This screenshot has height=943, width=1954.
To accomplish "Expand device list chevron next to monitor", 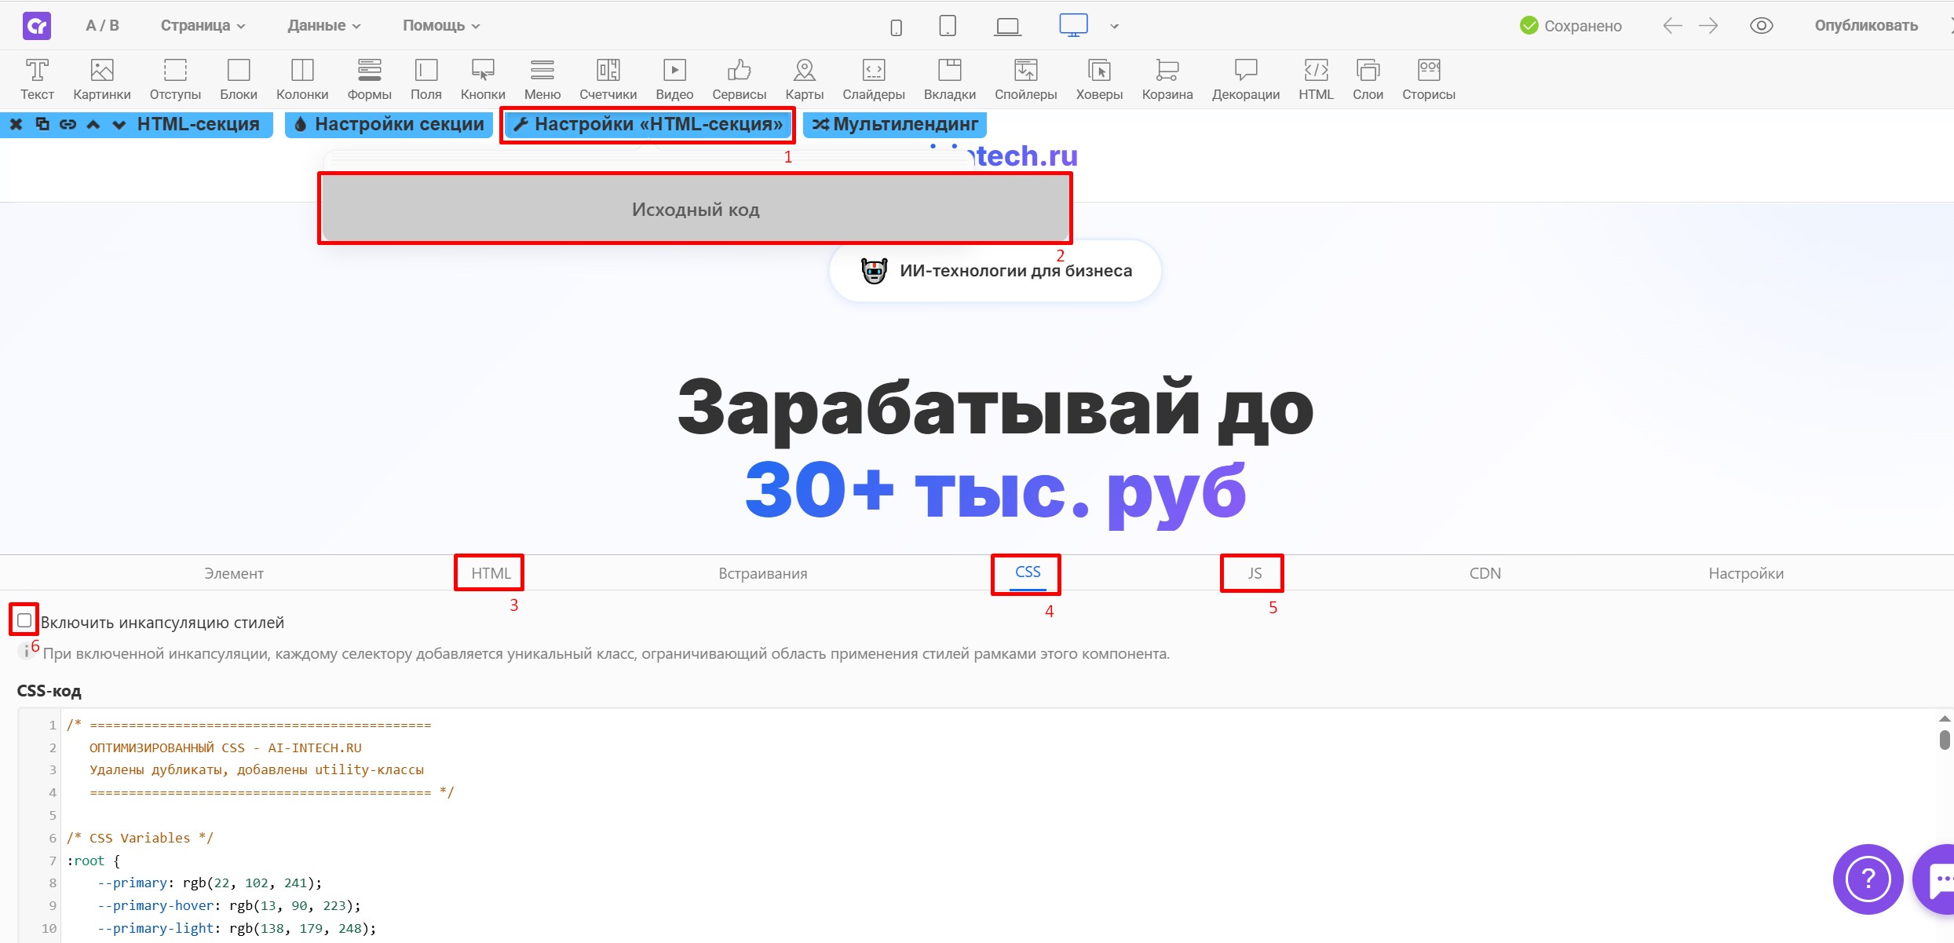I will point(1114,27).
